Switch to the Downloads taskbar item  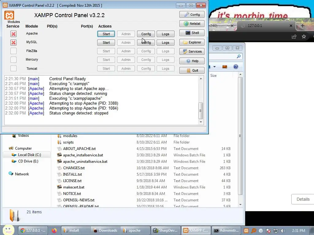pyautogui.click(x=105, y=230)
